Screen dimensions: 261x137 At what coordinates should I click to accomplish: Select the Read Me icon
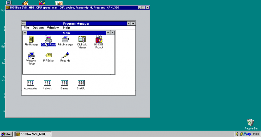65,57
